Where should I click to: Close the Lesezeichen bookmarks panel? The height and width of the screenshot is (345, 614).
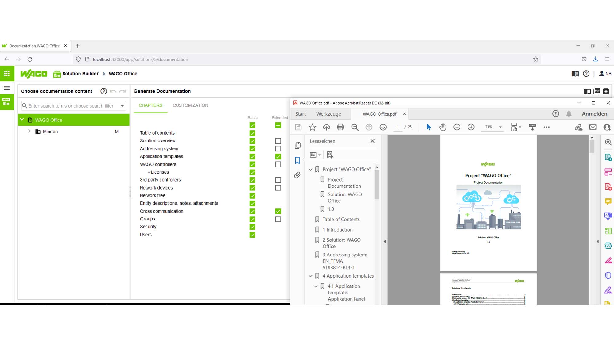(372, 141)
